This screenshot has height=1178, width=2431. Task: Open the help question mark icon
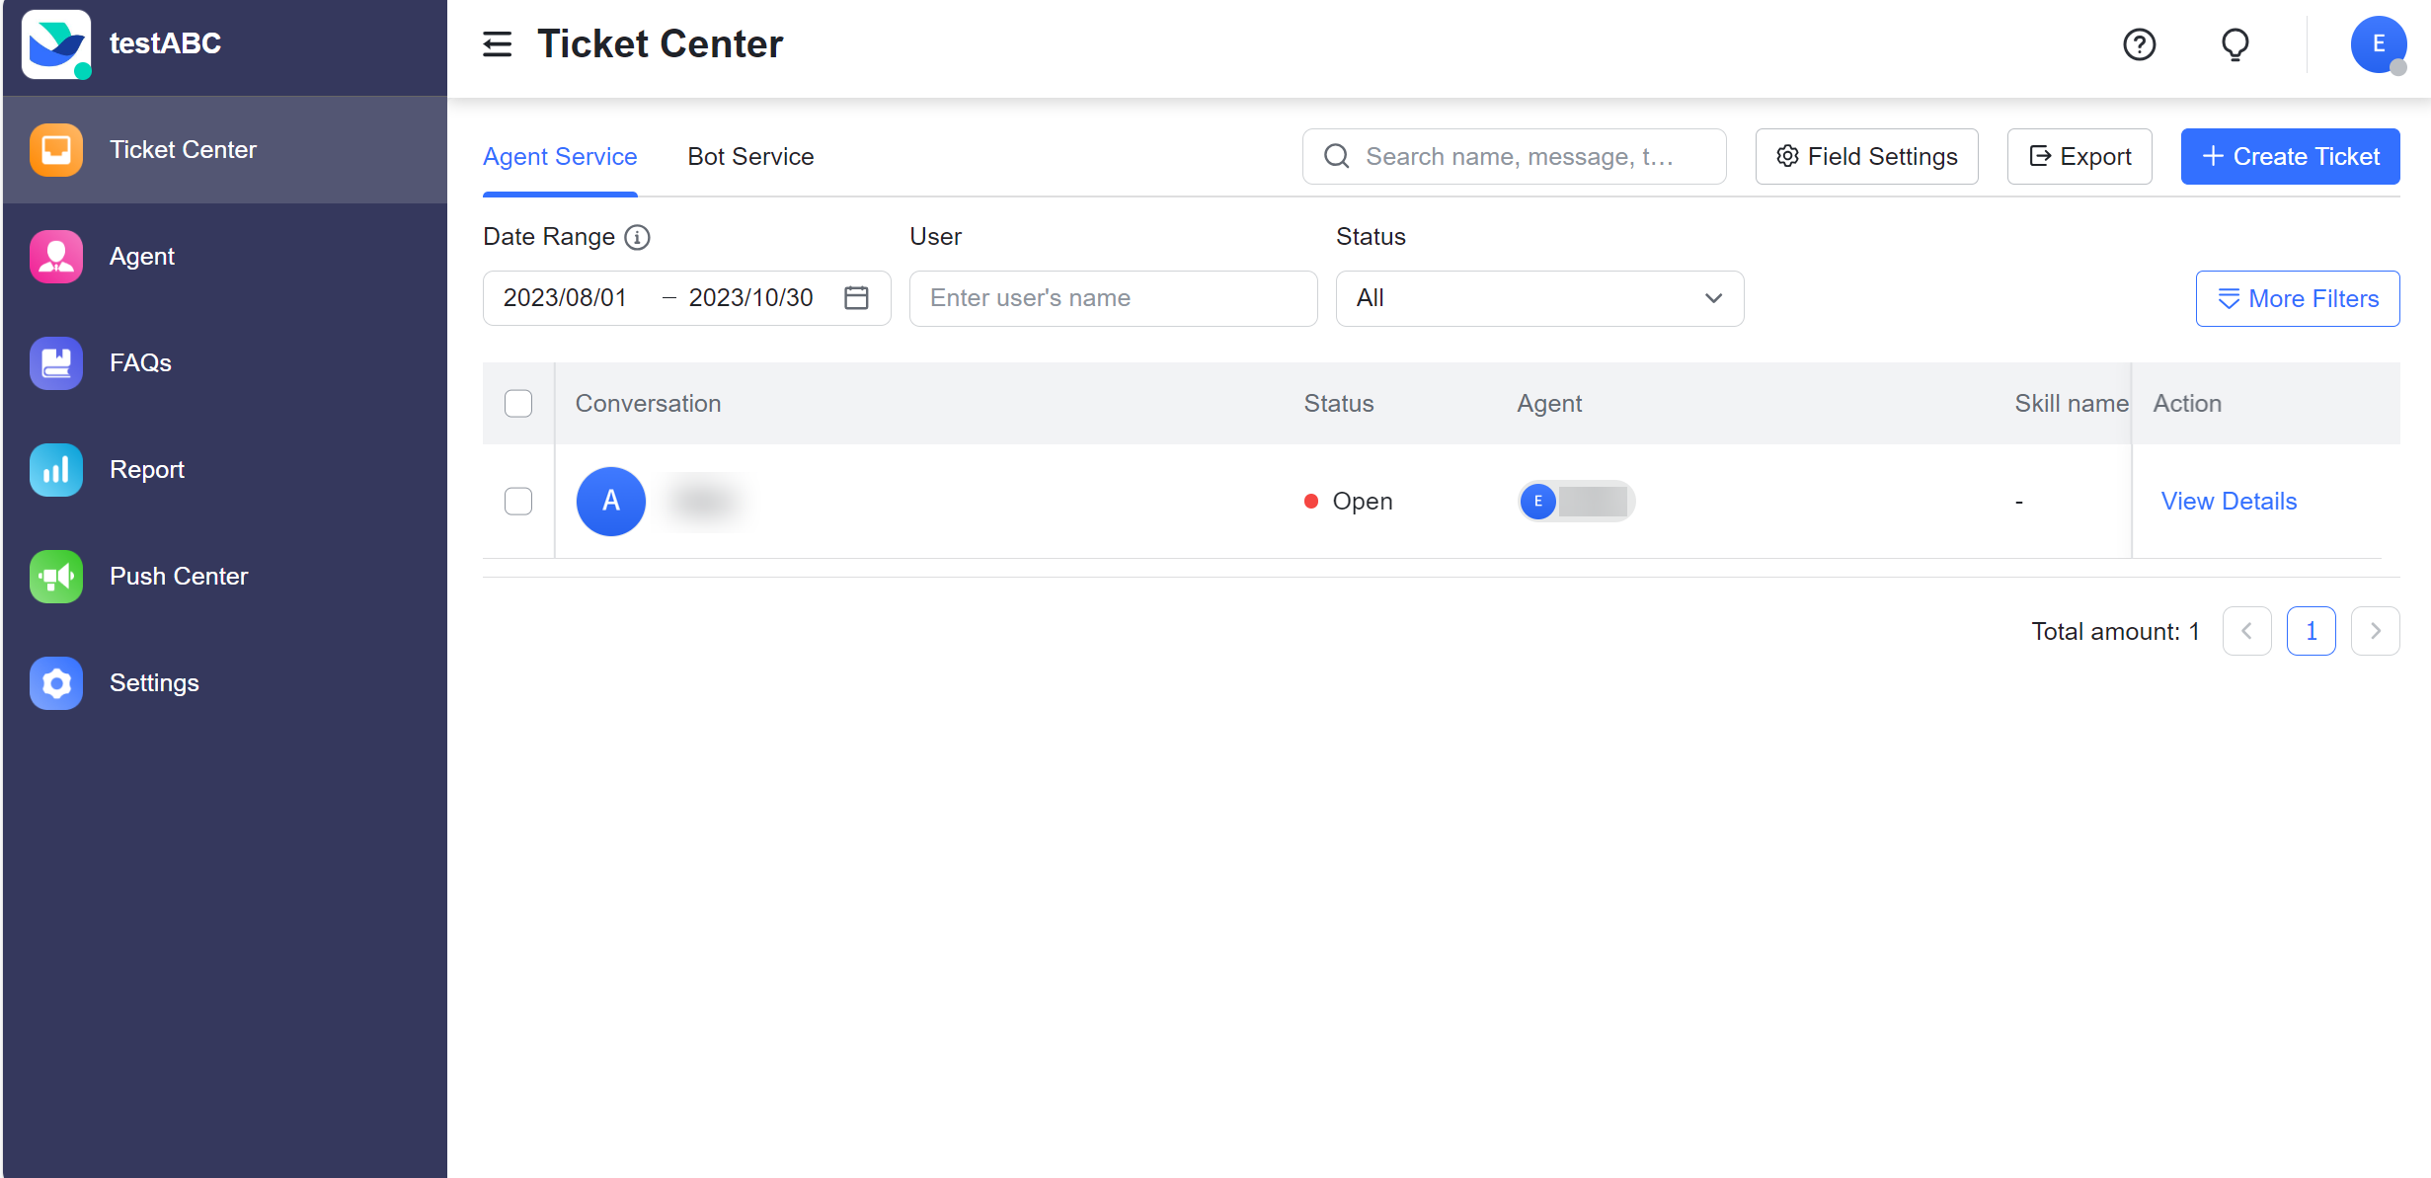(x=2139, y=44)
